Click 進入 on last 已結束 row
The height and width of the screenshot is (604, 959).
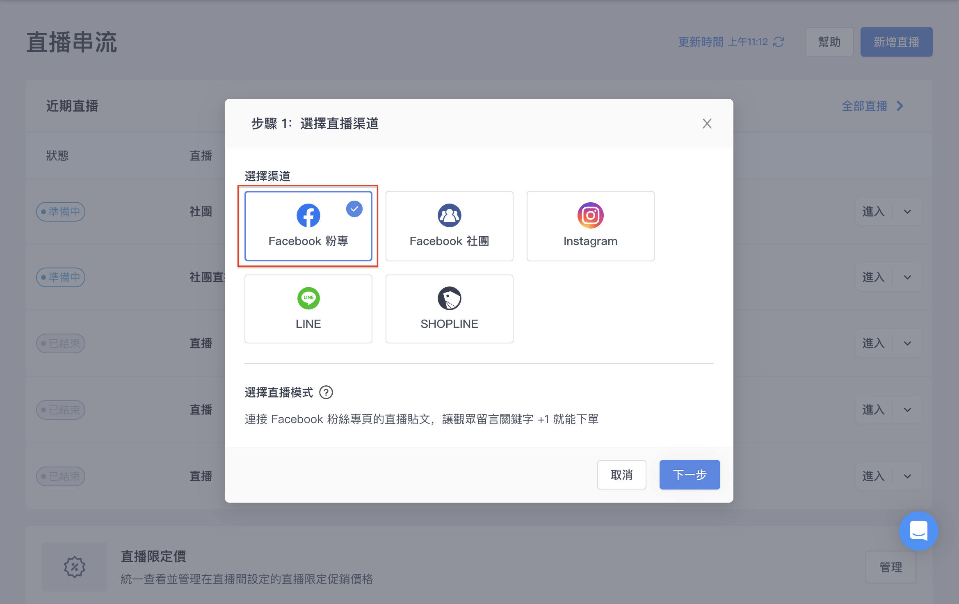pos(874,476)
